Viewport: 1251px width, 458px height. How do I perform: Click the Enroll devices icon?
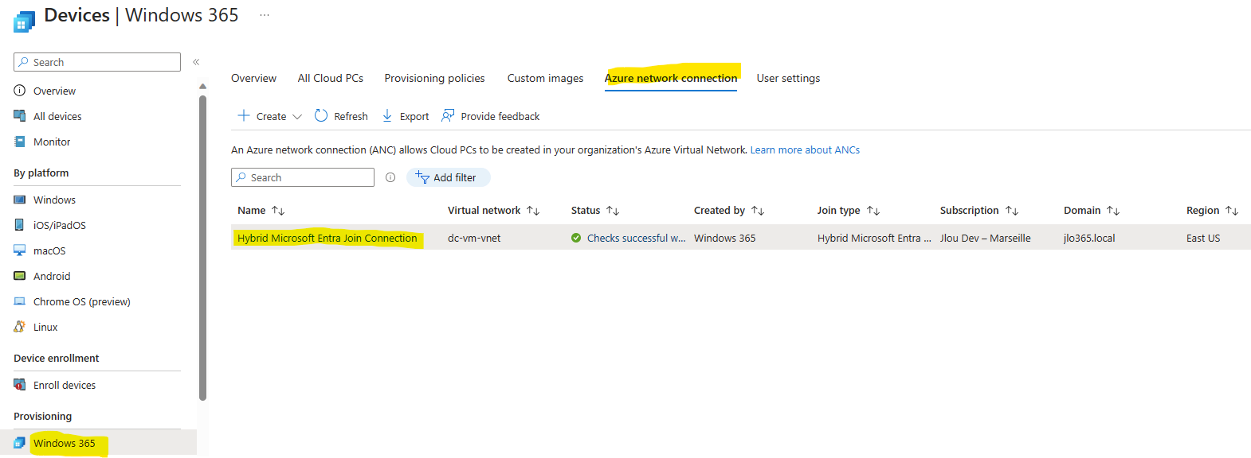tap(20, 385)
